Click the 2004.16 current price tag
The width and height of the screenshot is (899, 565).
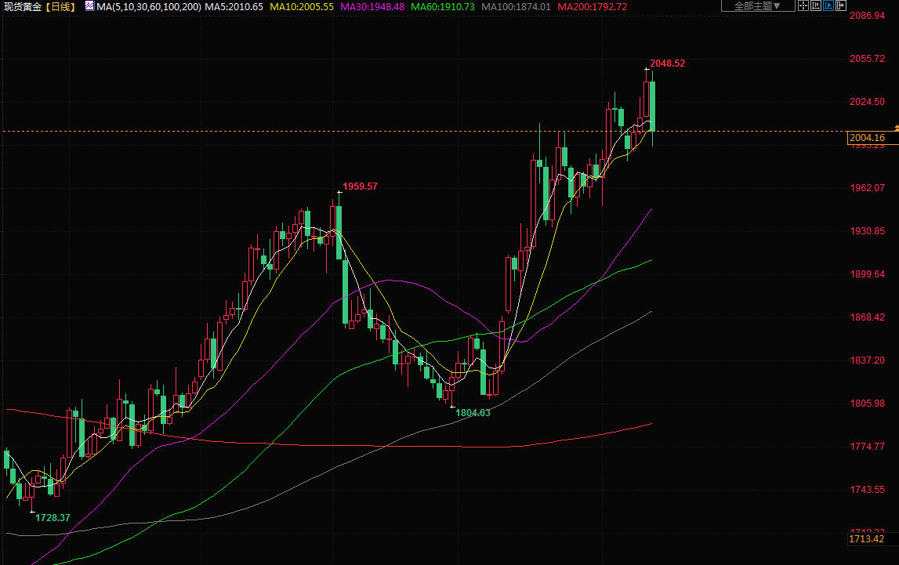pos(868,139)
